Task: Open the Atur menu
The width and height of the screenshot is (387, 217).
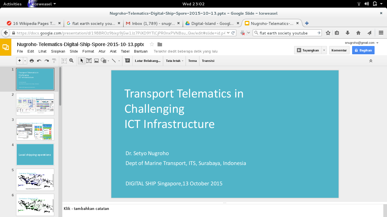Action: click(x=102, y=51)
